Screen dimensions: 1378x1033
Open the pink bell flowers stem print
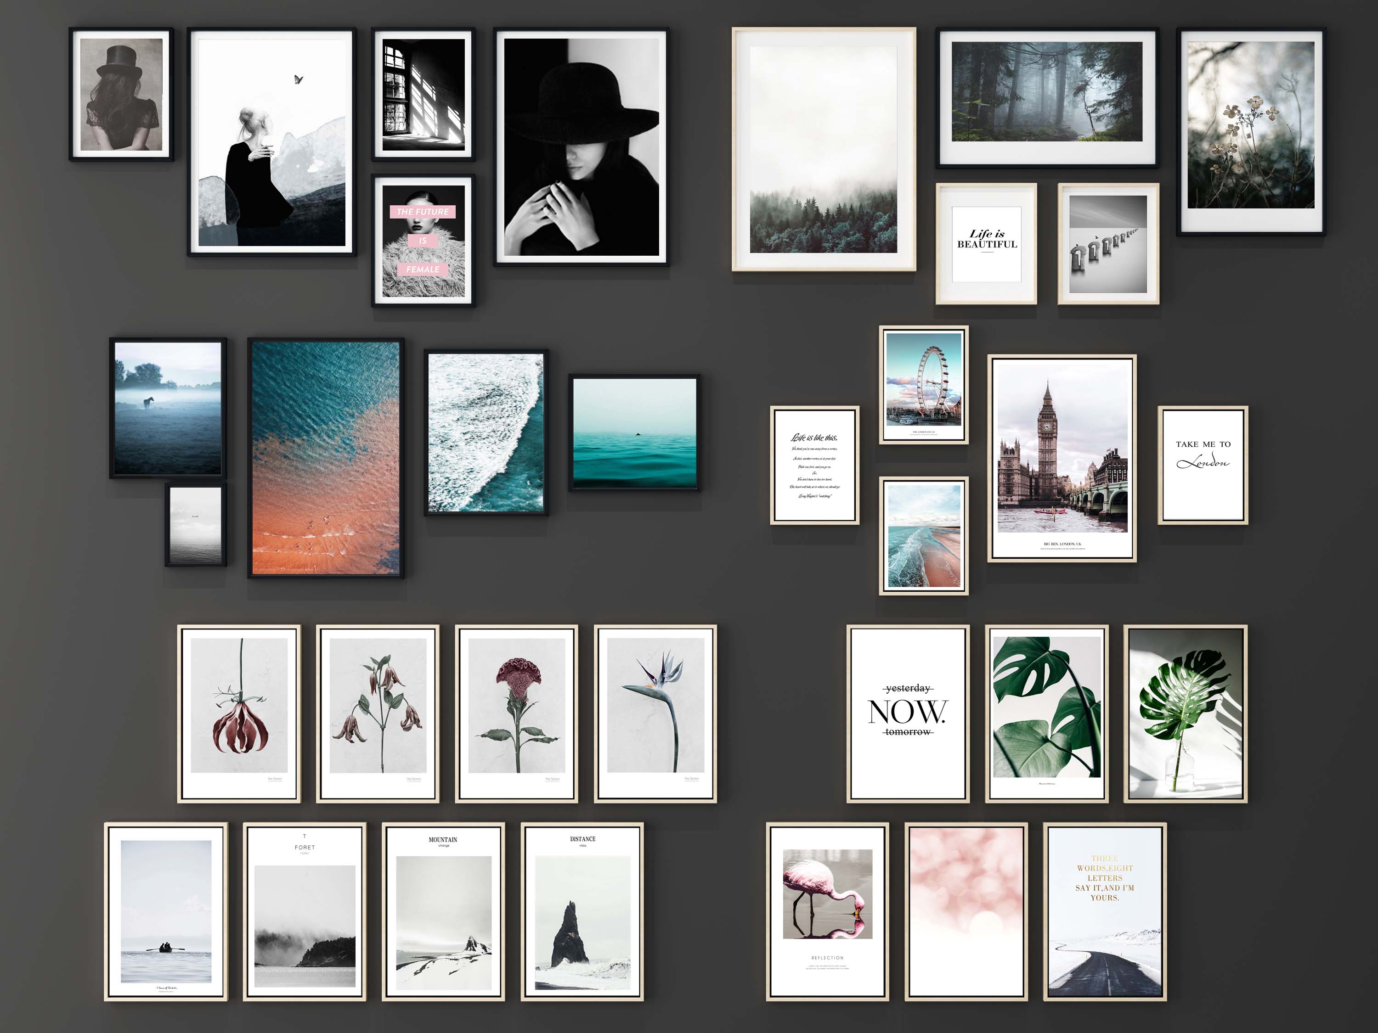tap(378, 713)
